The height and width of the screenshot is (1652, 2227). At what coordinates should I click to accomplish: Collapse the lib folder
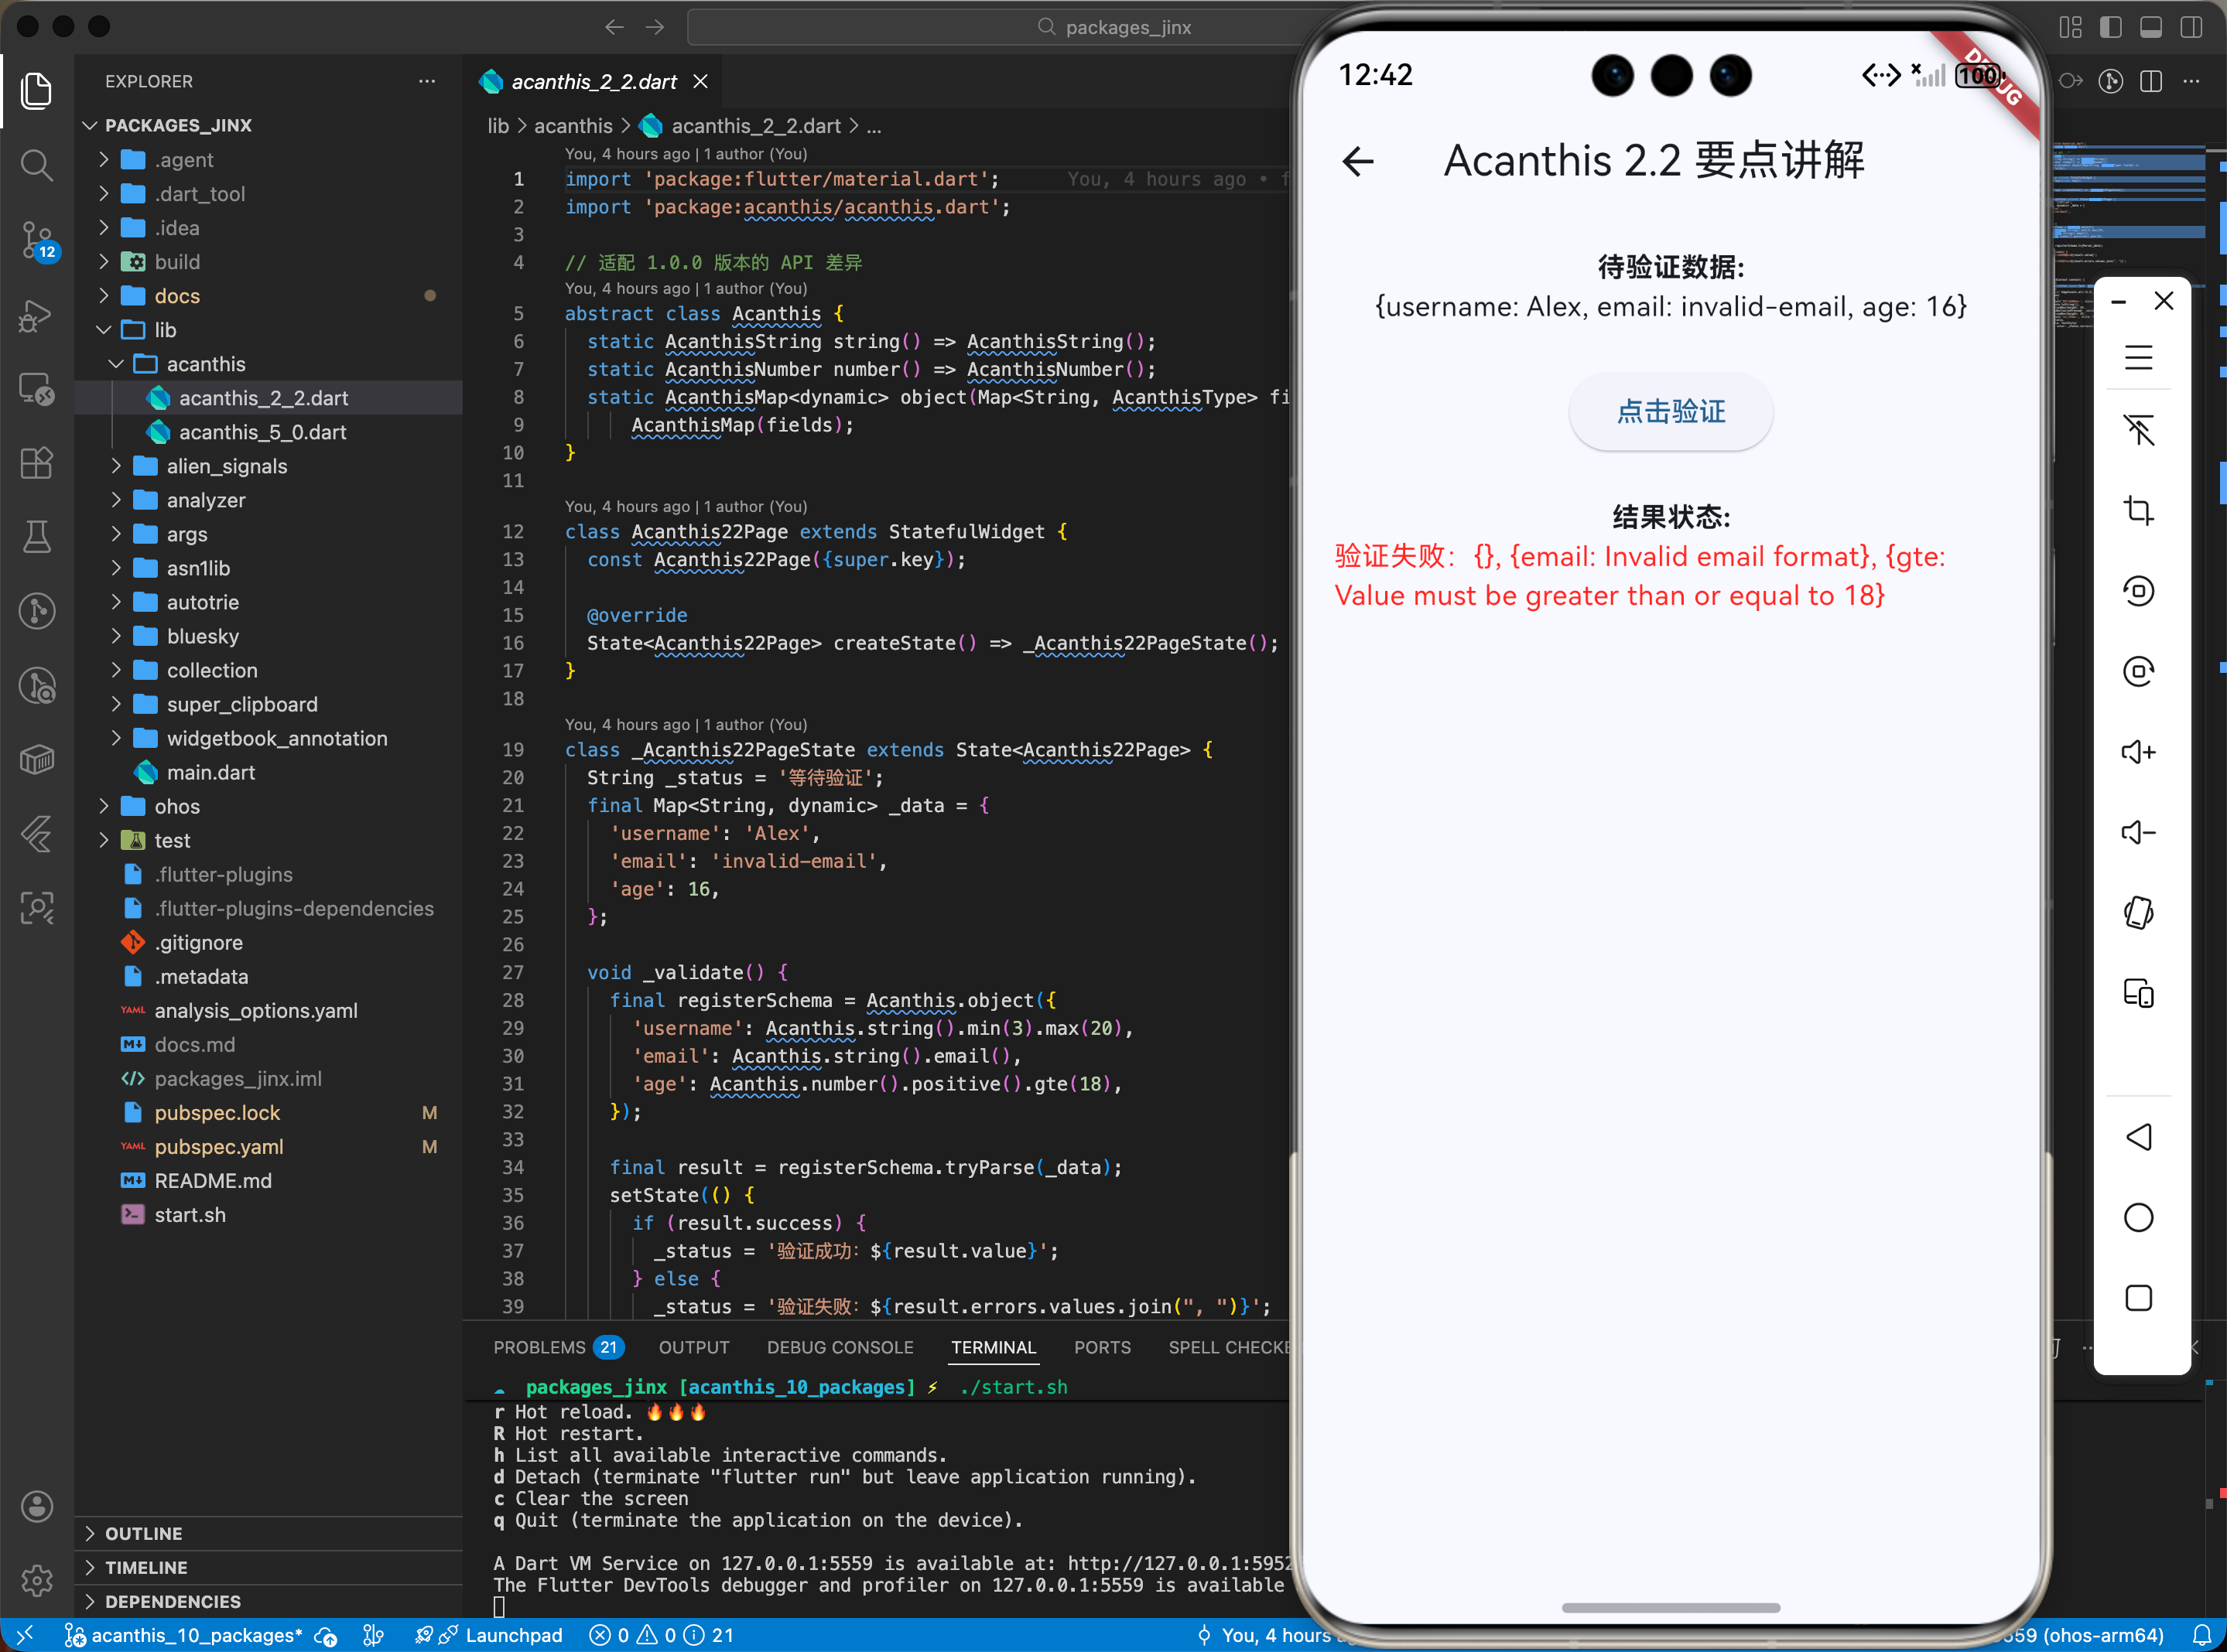pyautogui.click(x=165, y=330)
